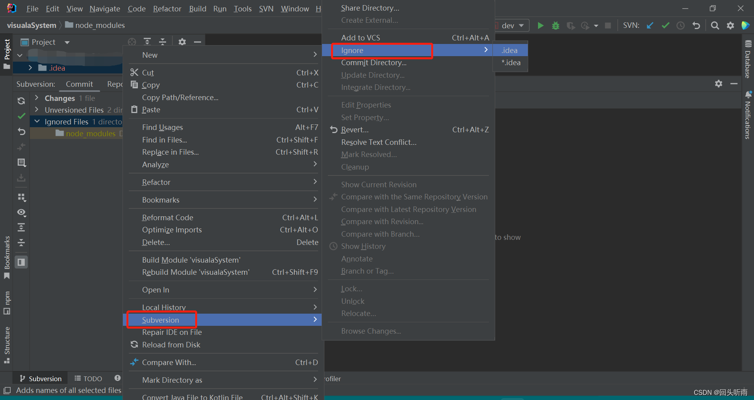
Task: Click the SVN Commit green checkmark
Action: (x=665, y=26)
